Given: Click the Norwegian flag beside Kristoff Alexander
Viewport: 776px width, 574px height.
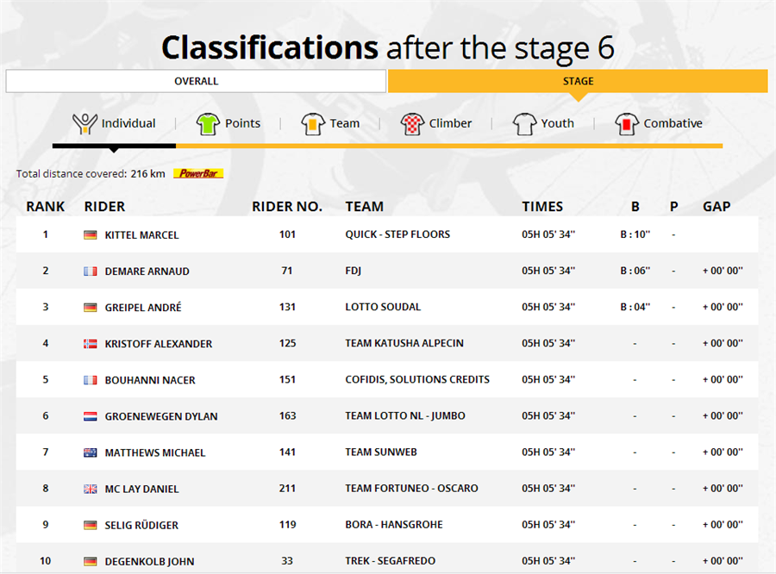Looking at the screenshot, I should click(x=90, y=343).
